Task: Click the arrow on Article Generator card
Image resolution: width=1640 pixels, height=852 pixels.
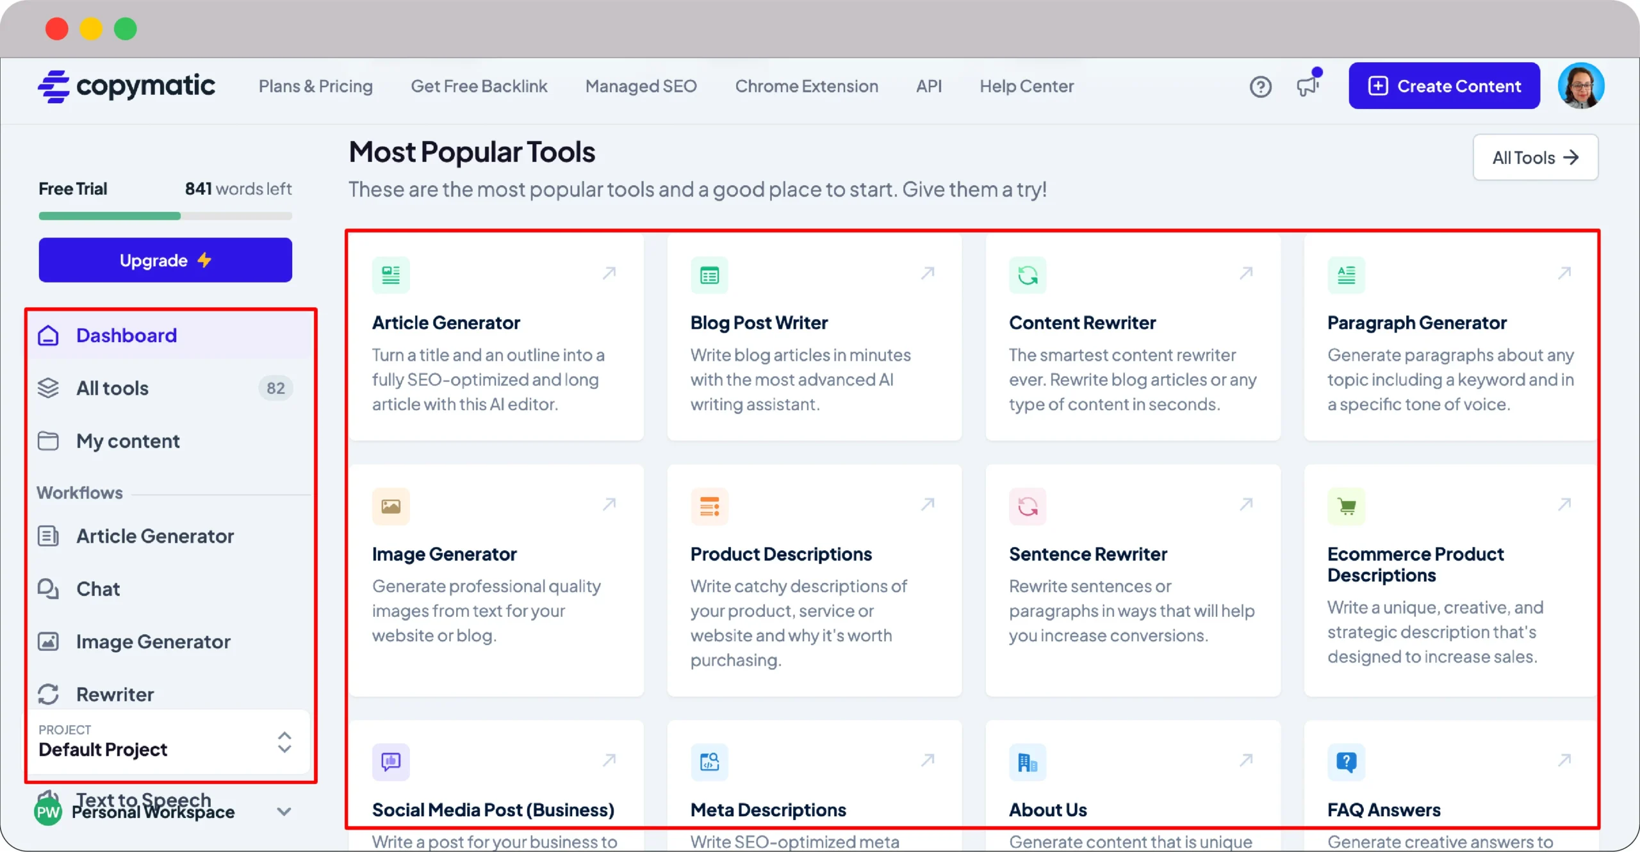Action: (x=609, y=273)
